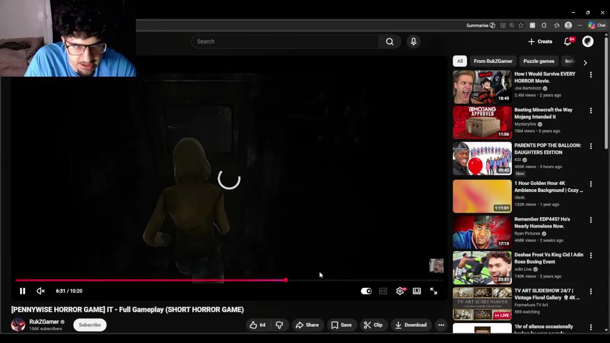Open browser settings and more ellipsis
The height and width of the screenshot is (343, 610).
pyautogui.click(x=579, y=26)
